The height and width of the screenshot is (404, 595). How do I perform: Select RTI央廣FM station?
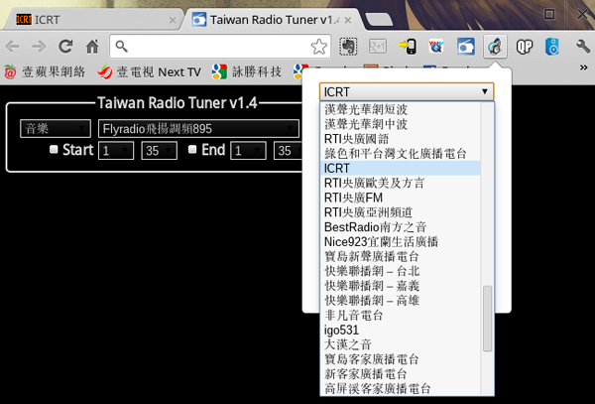point(401,198)
